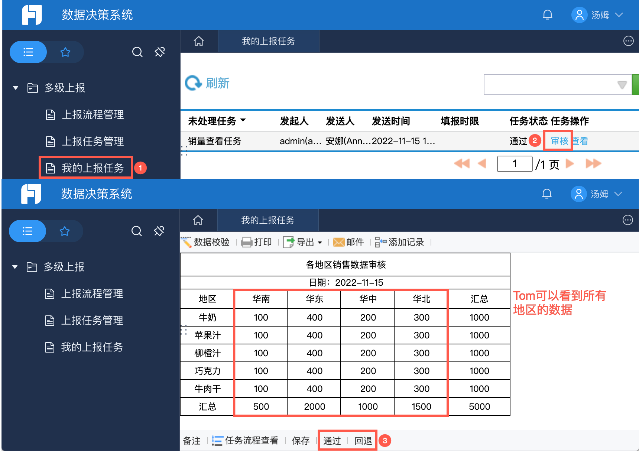Viewport: 639px width, 451px height.
Task: Open 我的上报任务 in the lower sidebar
Action: 84,347
